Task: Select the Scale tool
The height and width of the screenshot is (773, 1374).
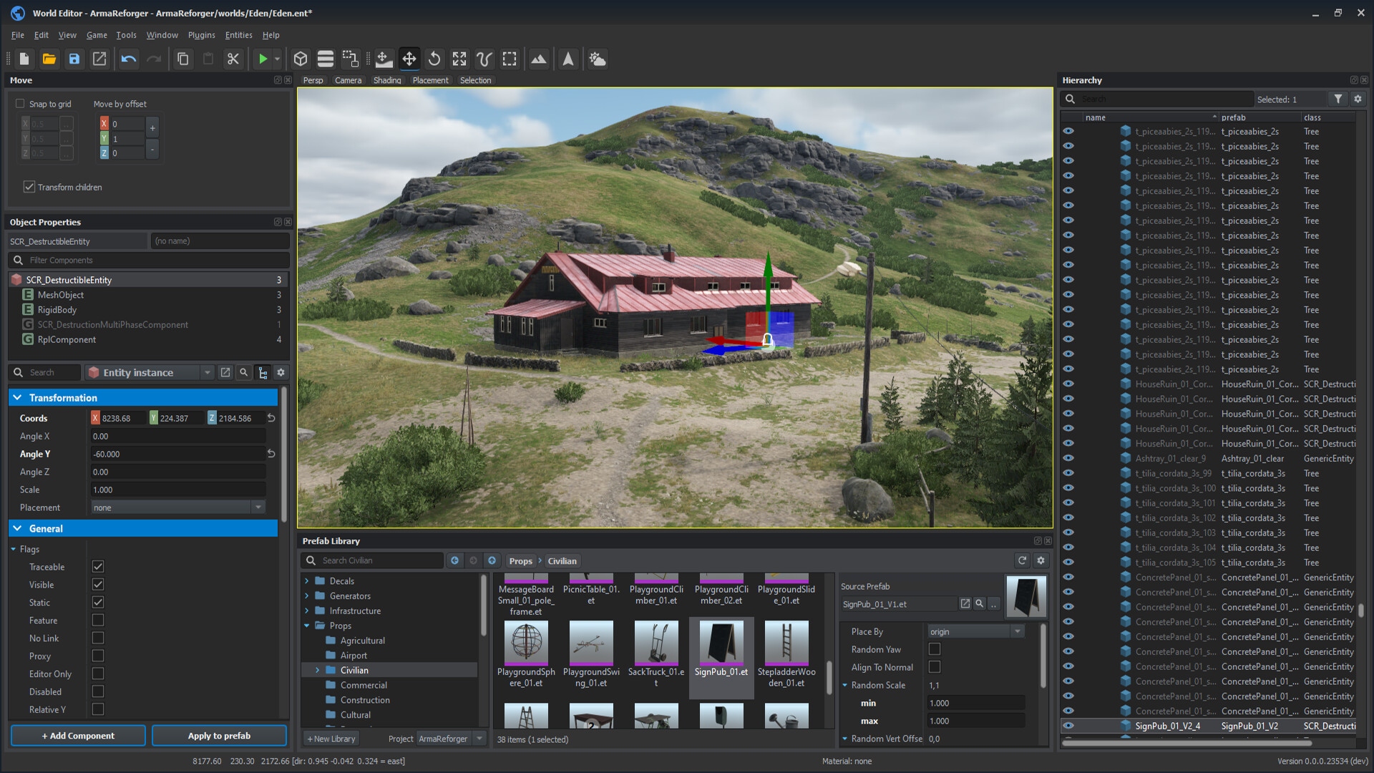Action: (459, 59)
